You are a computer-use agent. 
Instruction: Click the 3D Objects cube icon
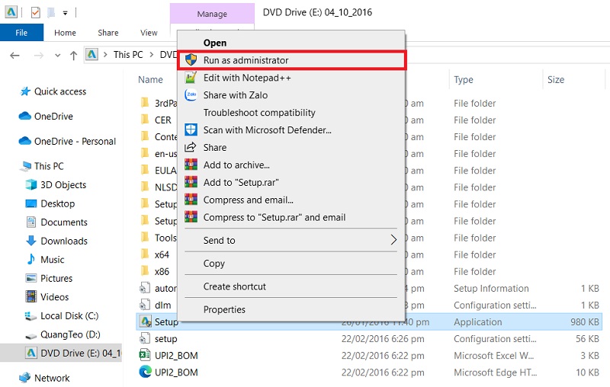(30, 184)
